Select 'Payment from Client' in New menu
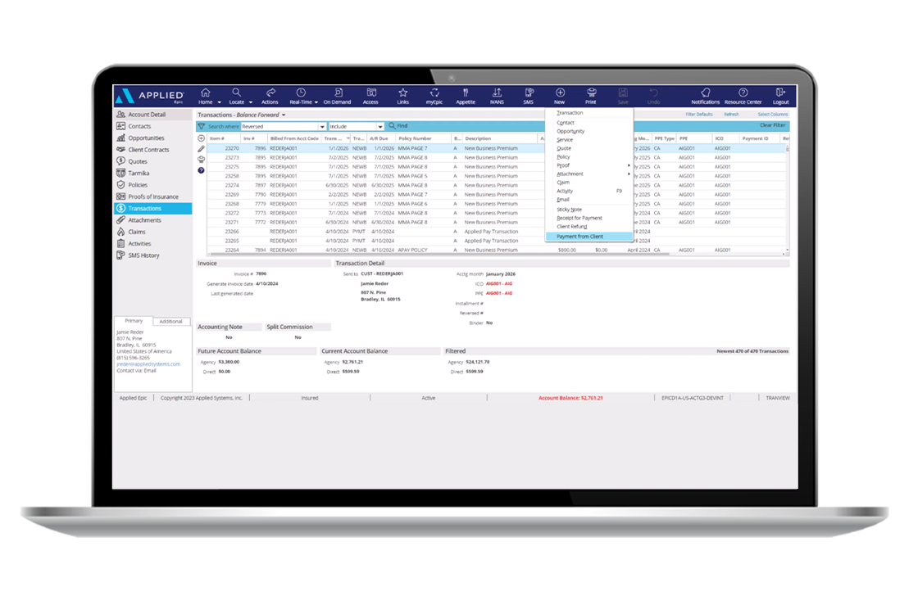This screenshot has width=918, height=596. point(579,237)
